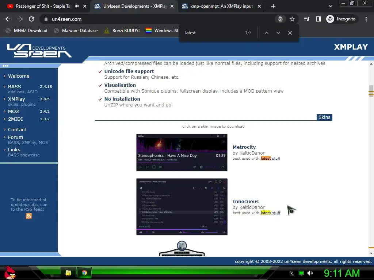Download the Metrocity skin image
This screenshot has width=374, height=280.
[182, 152]
